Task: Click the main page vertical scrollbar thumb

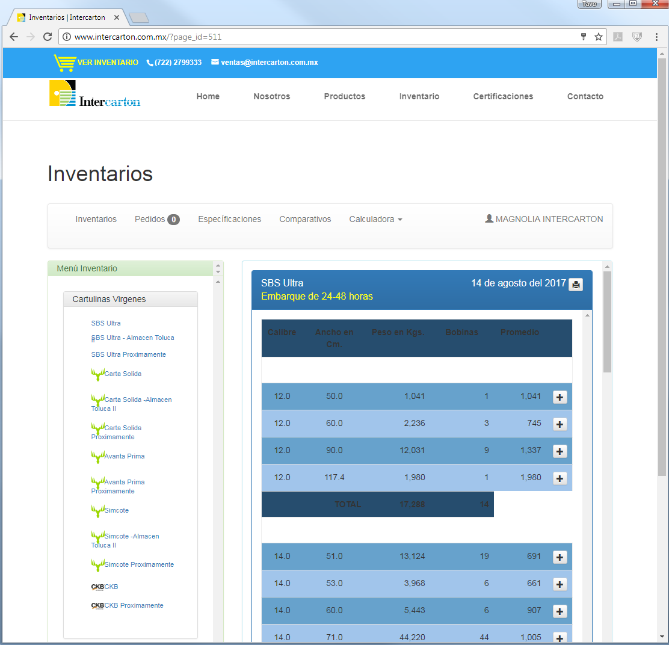Action: click(x=662, y=267)
